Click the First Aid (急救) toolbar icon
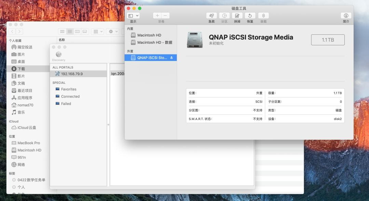369x201 pixels. [211, 16]
